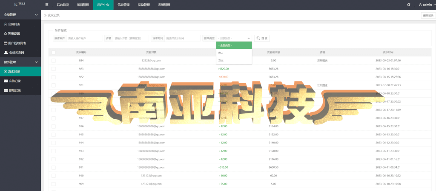Click the 流水时间 column header
The height and width of the screenshot is (191, 436).
coord(388,52)
